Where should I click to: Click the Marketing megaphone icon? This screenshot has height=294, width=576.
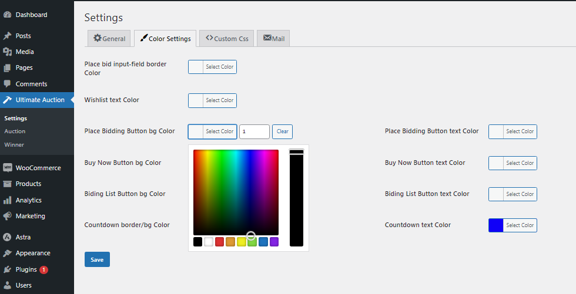pyautogui.click(x=7, y=217)
